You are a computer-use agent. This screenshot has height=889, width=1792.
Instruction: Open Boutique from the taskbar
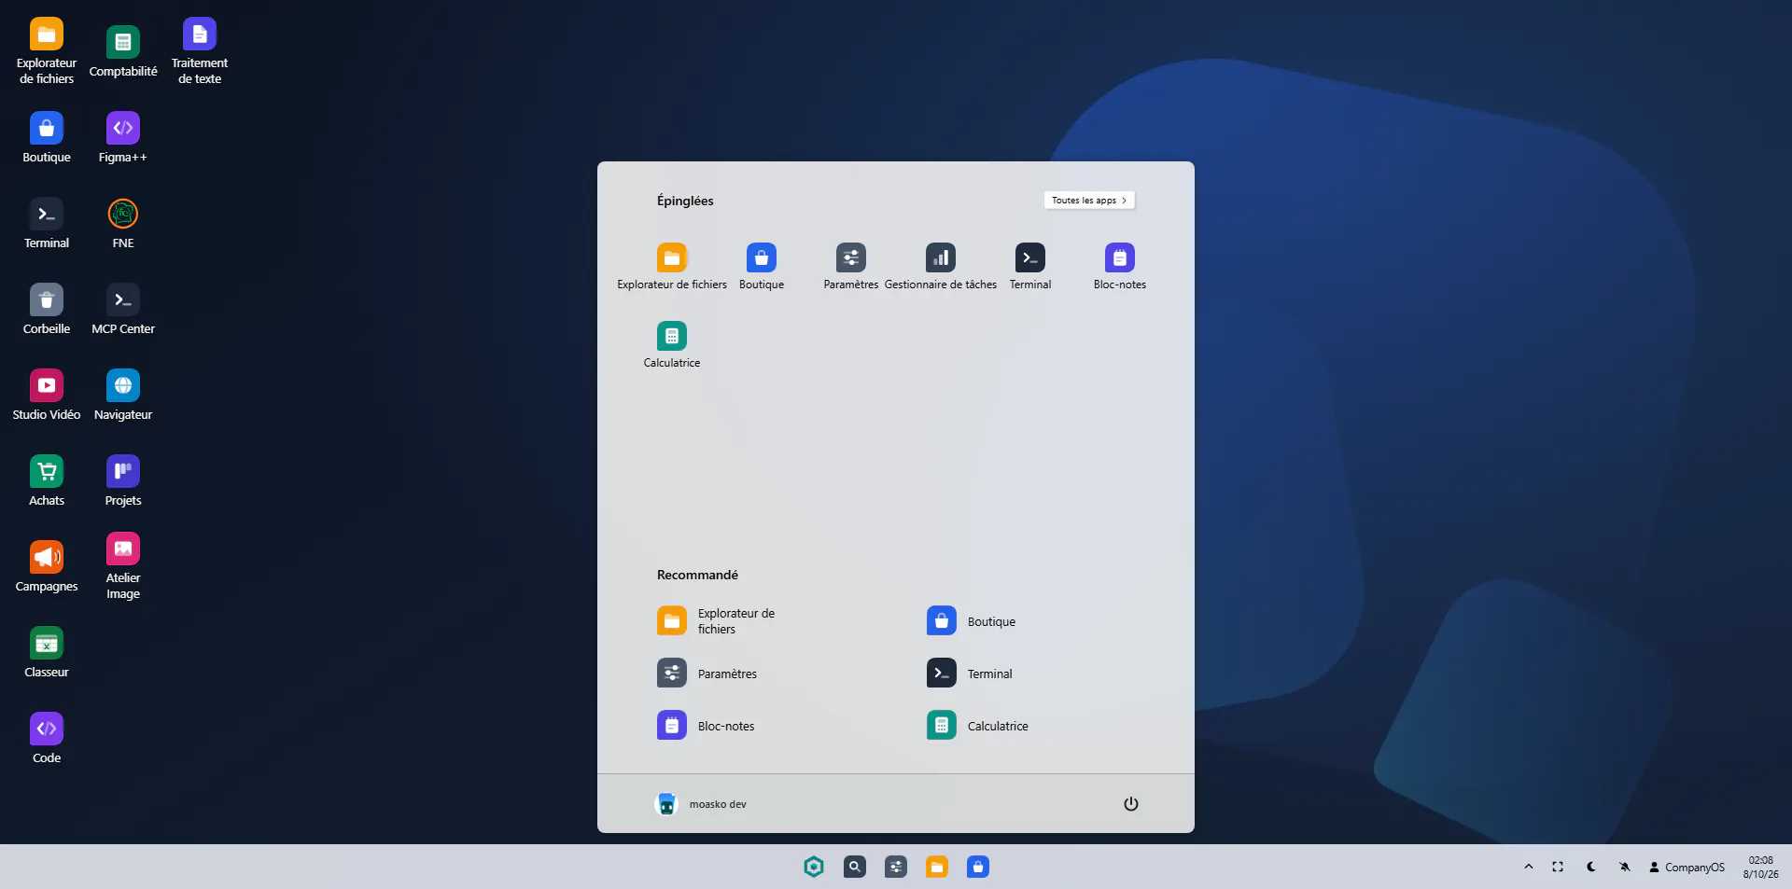[x=978, y=867]
